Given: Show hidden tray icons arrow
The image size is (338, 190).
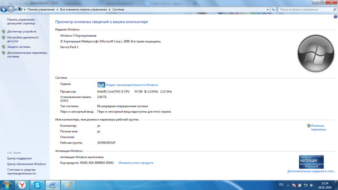Looking at the screenshot, I should tap(288, 185).
